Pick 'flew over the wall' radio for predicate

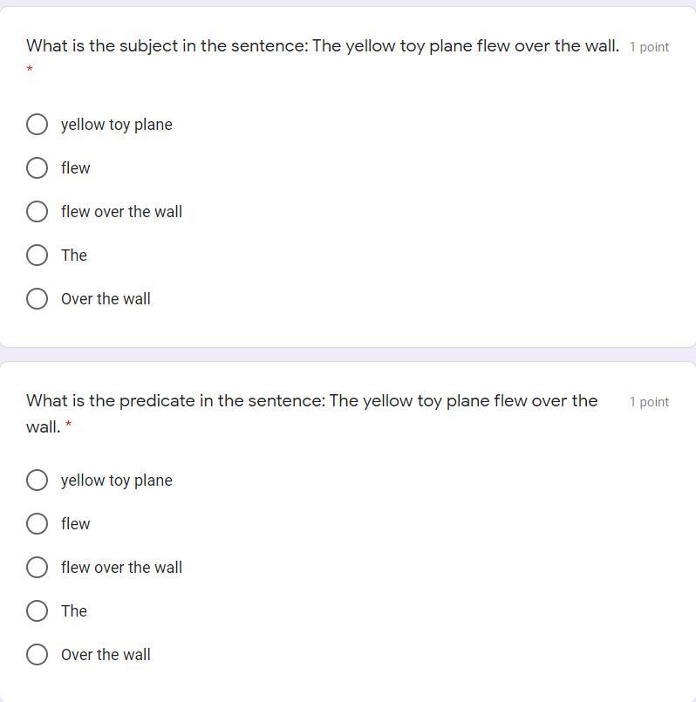point(37,568)
